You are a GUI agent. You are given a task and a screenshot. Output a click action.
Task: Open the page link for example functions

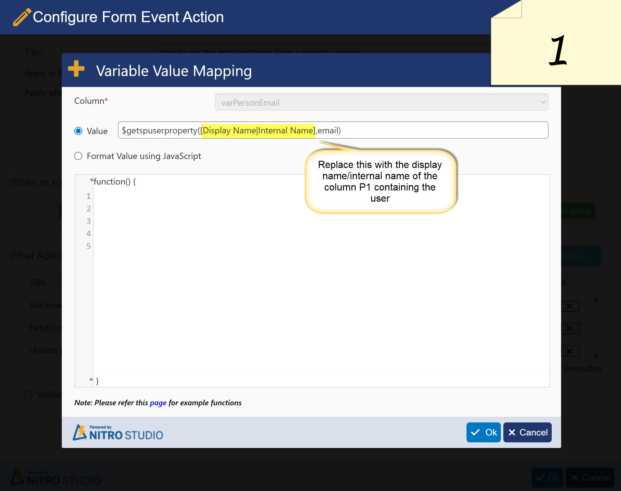(x=158, y=403)
